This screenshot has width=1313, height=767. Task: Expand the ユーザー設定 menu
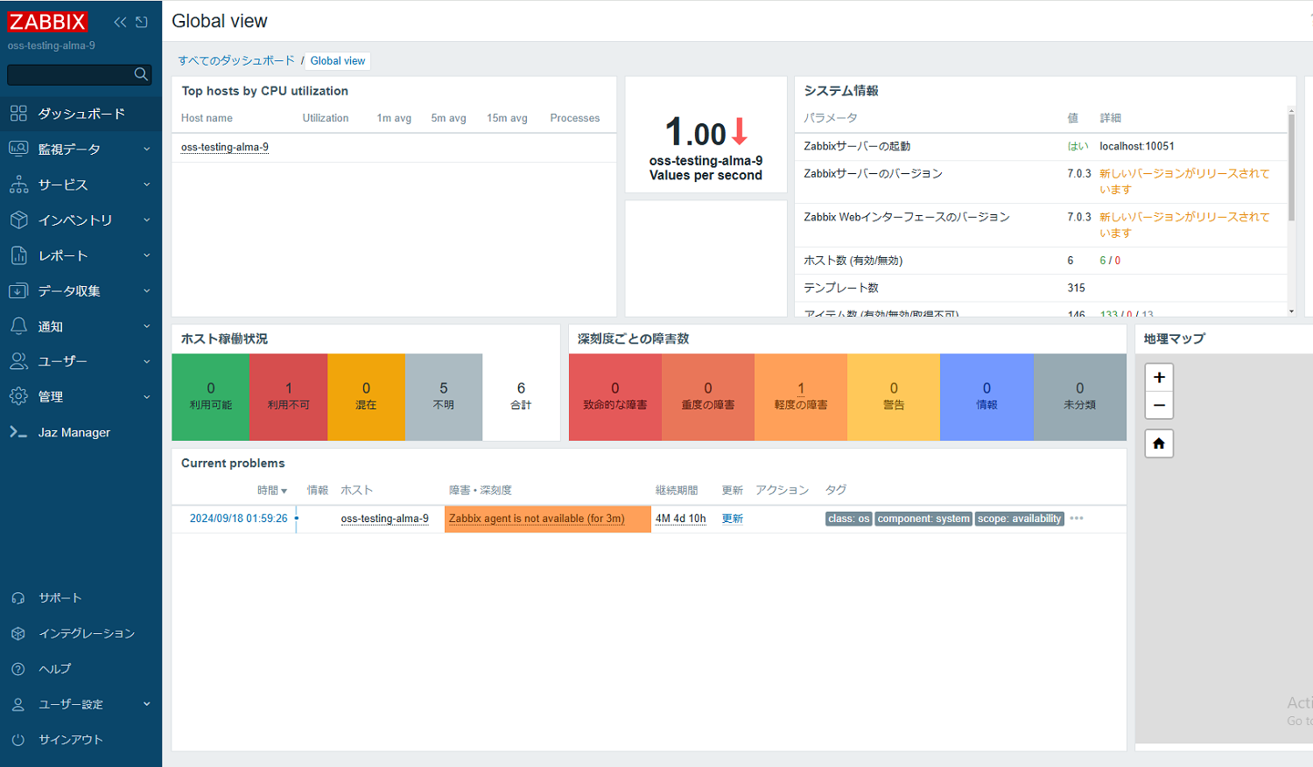[81, 704]
